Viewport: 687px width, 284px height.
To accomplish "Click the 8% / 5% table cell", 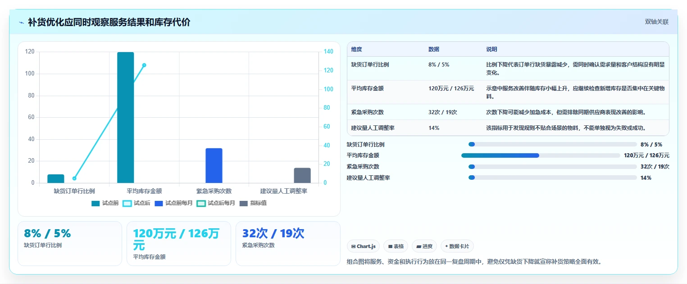I will (x=439, y=65).
